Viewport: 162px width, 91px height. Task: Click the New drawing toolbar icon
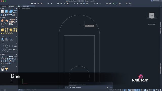(32, 4)
